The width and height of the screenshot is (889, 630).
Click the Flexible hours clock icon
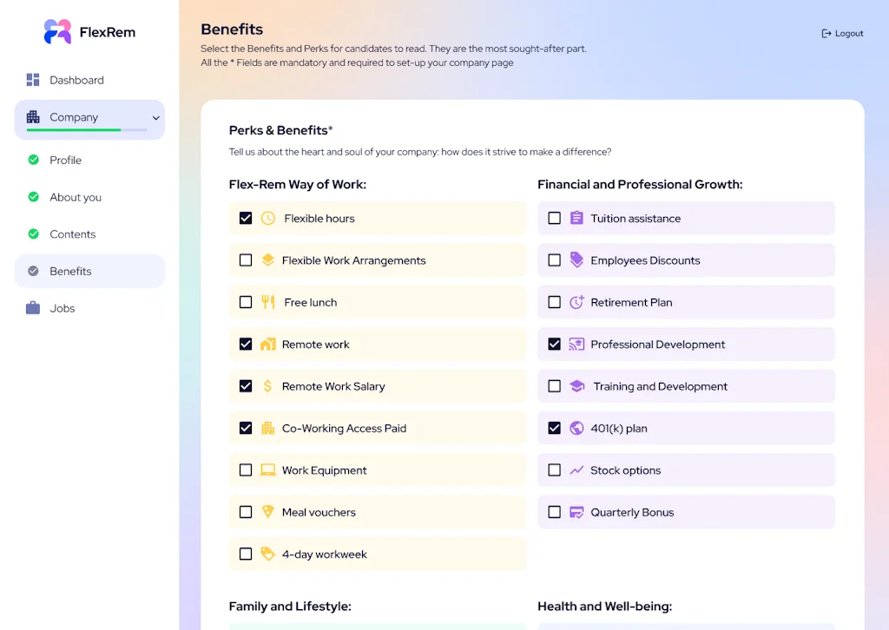click(x=268, y=219)
